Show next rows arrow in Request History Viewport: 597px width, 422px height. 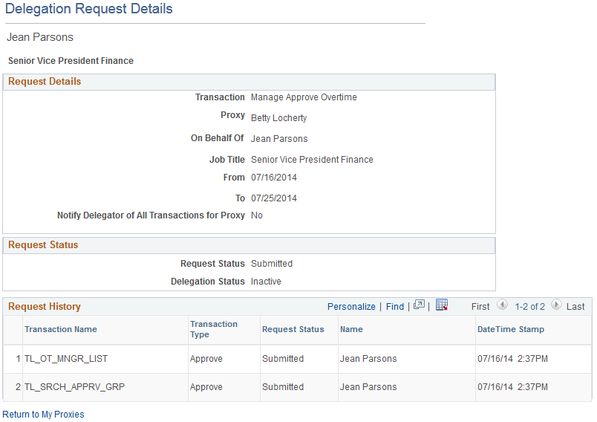556,305
